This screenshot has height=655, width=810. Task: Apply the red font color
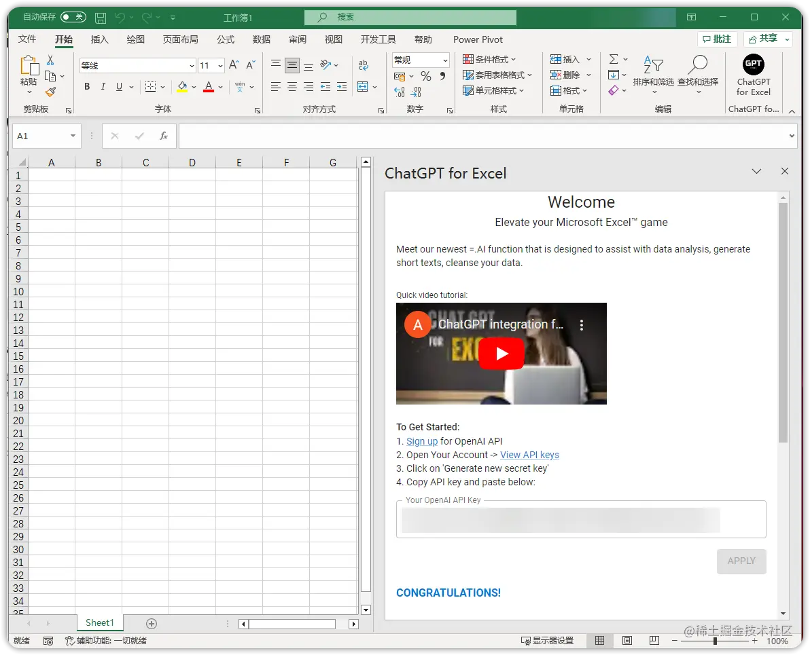[209, 86]
